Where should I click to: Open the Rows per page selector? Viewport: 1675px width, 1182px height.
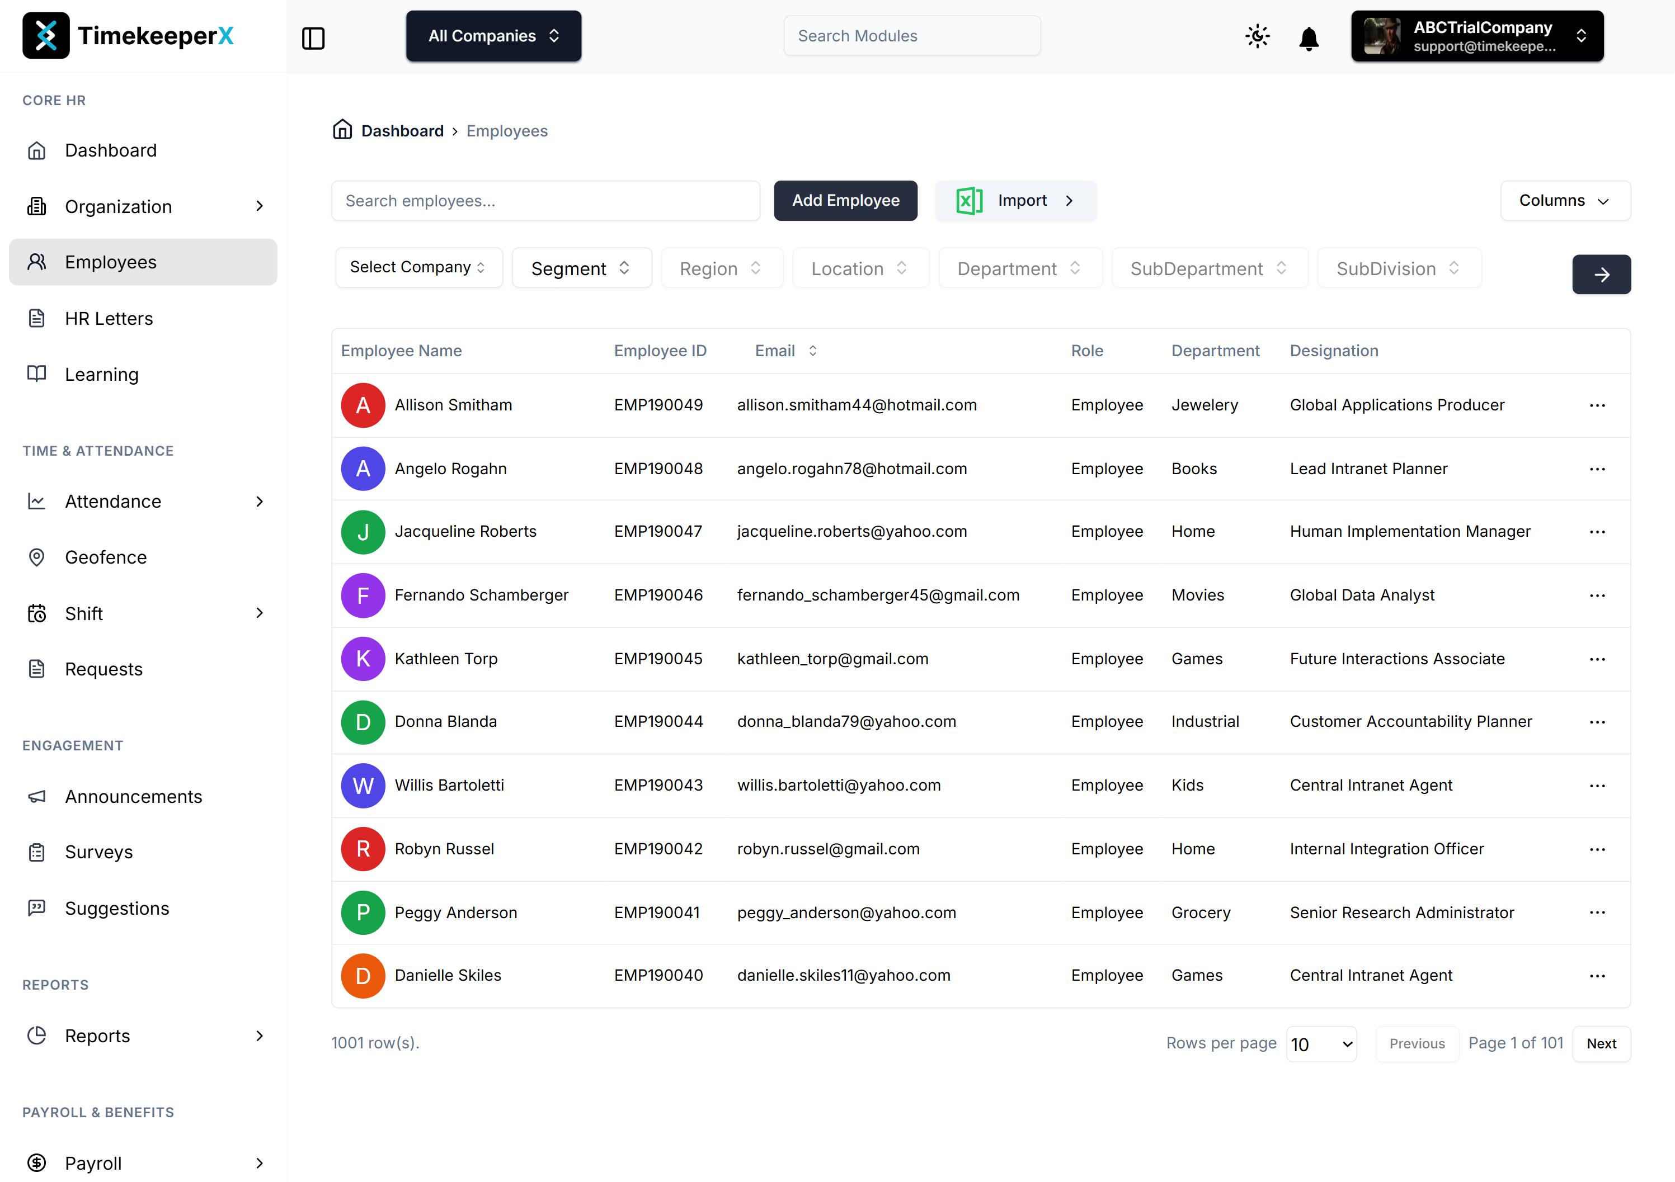point(1321,1043)
